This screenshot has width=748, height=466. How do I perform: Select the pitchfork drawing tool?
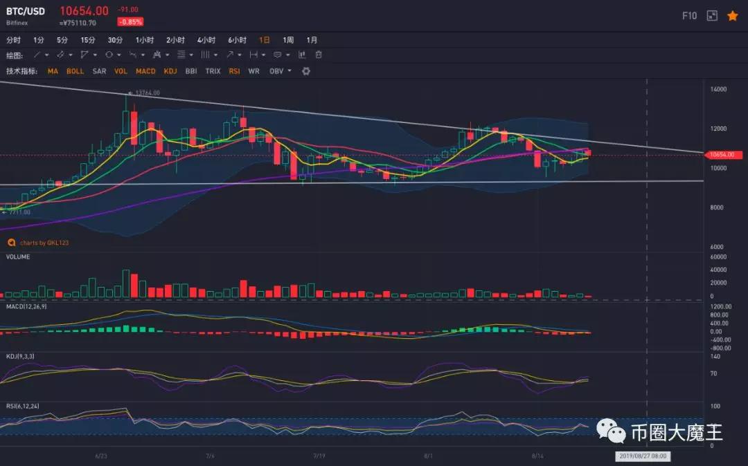157,55
